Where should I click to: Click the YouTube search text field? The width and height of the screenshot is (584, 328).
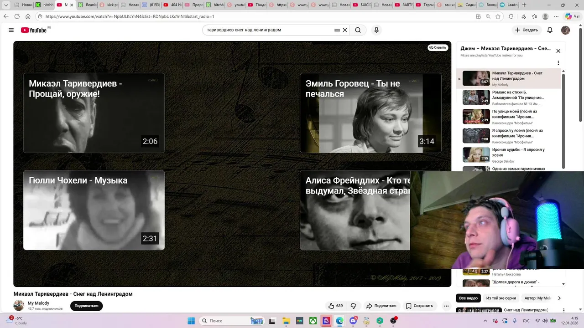(269, 30)
